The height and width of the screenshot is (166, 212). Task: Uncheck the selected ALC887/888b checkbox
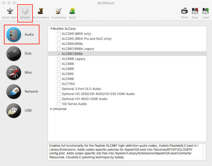59,54
